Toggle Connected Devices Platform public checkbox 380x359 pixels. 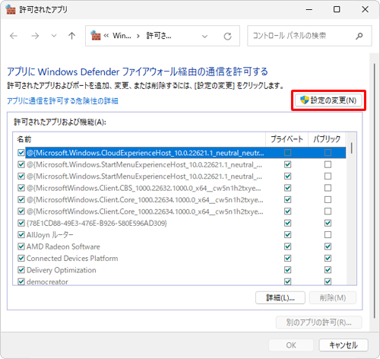(x=328, y=258)
